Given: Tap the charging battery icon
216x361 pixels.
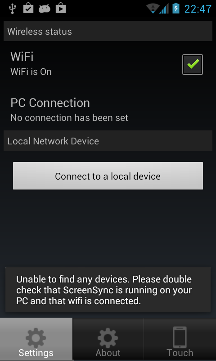Looking at the screenshot, I should 176,9.
